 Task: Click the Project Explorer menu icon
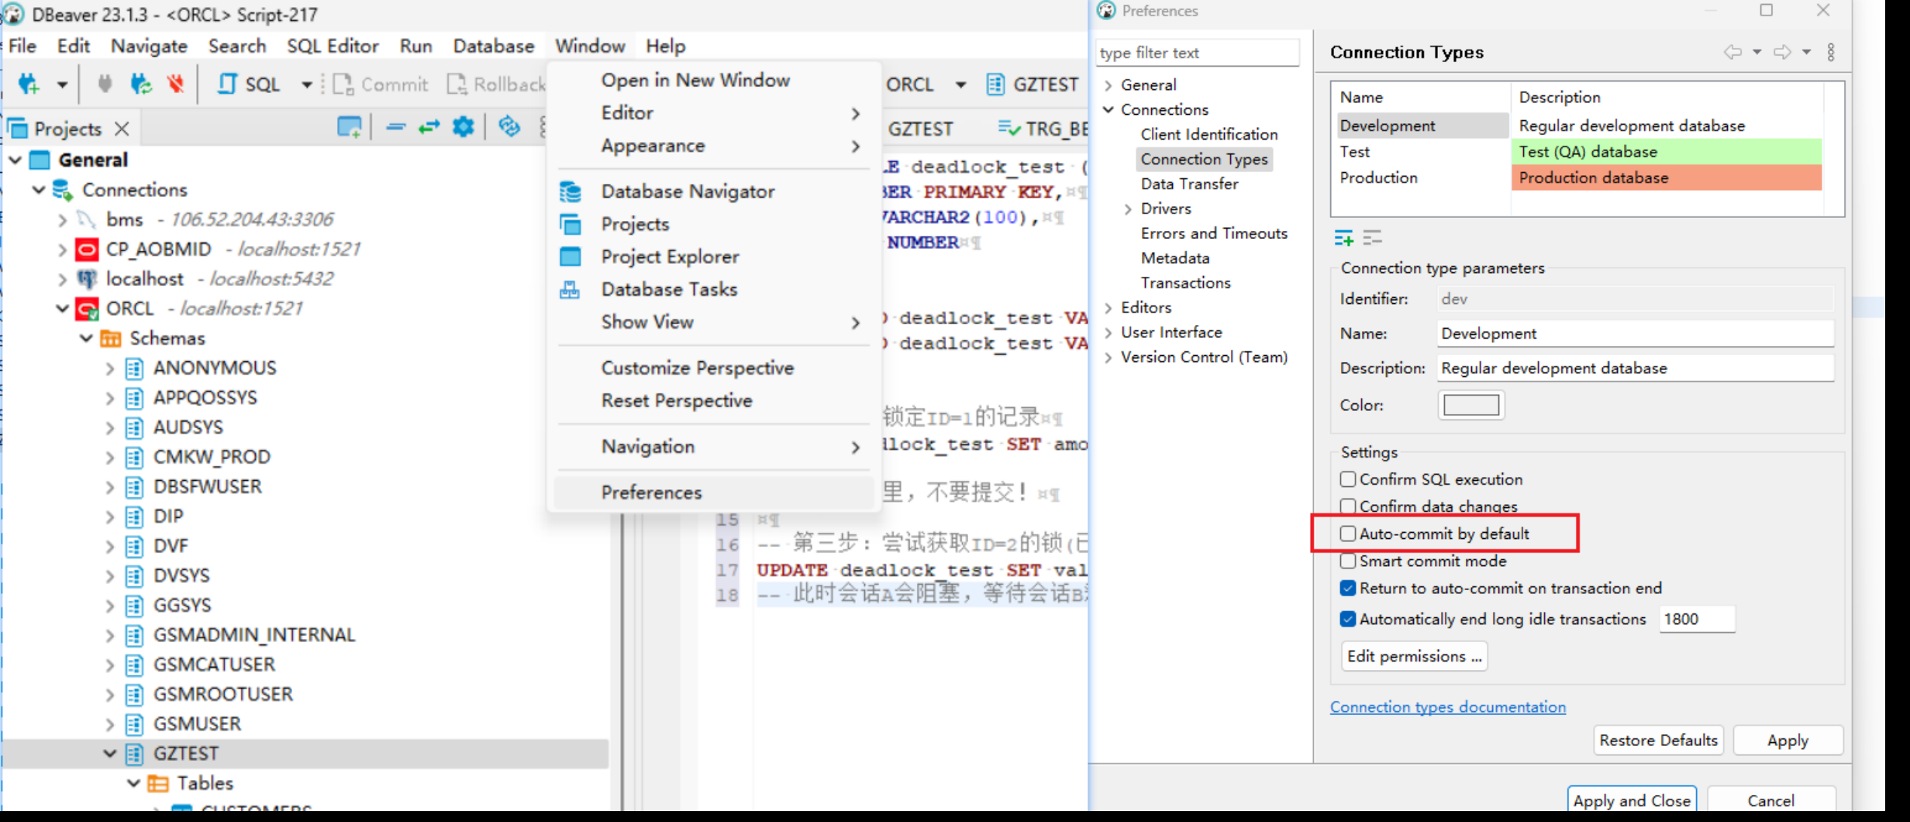pyautogui.click(x=571, y=256)
